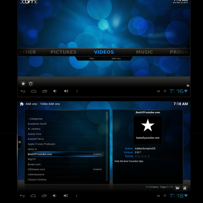Viewport: 203px width, 203px height.
Task: Tap the 7:18 Android status clock
Action: click(x=176, y=196)
